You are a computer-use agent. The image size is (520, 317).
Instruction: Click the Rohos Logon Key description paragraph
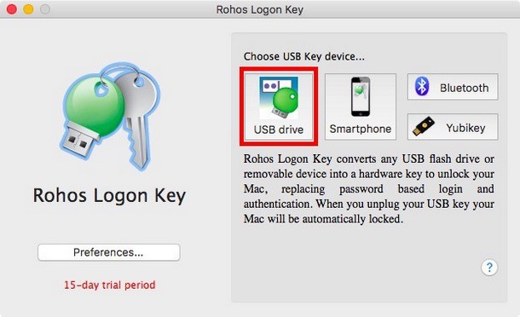pyautogui.click(x=369, y=188)
